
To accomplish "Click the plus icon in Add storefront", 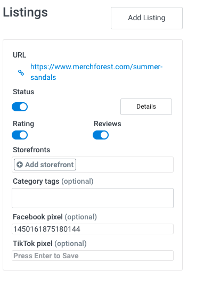I will [x=20, y=165].
